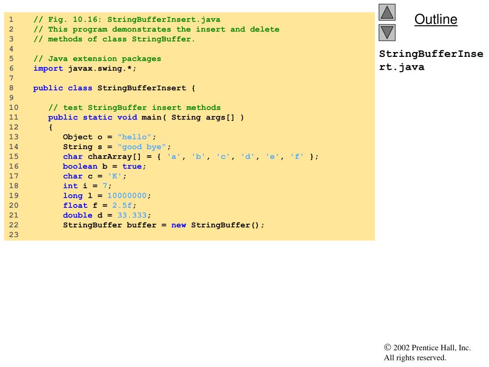Click the String s = "good bye" line
Image resolution: width=489 pixels, height=367 pixels.
pyautogui.click(x=117, y=147)
